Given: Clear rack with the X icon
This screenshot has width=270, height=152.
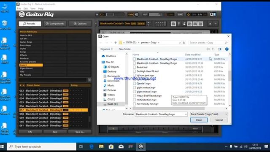Looking at the screenshot, I should pyautogui.click(x=210, y=24).
